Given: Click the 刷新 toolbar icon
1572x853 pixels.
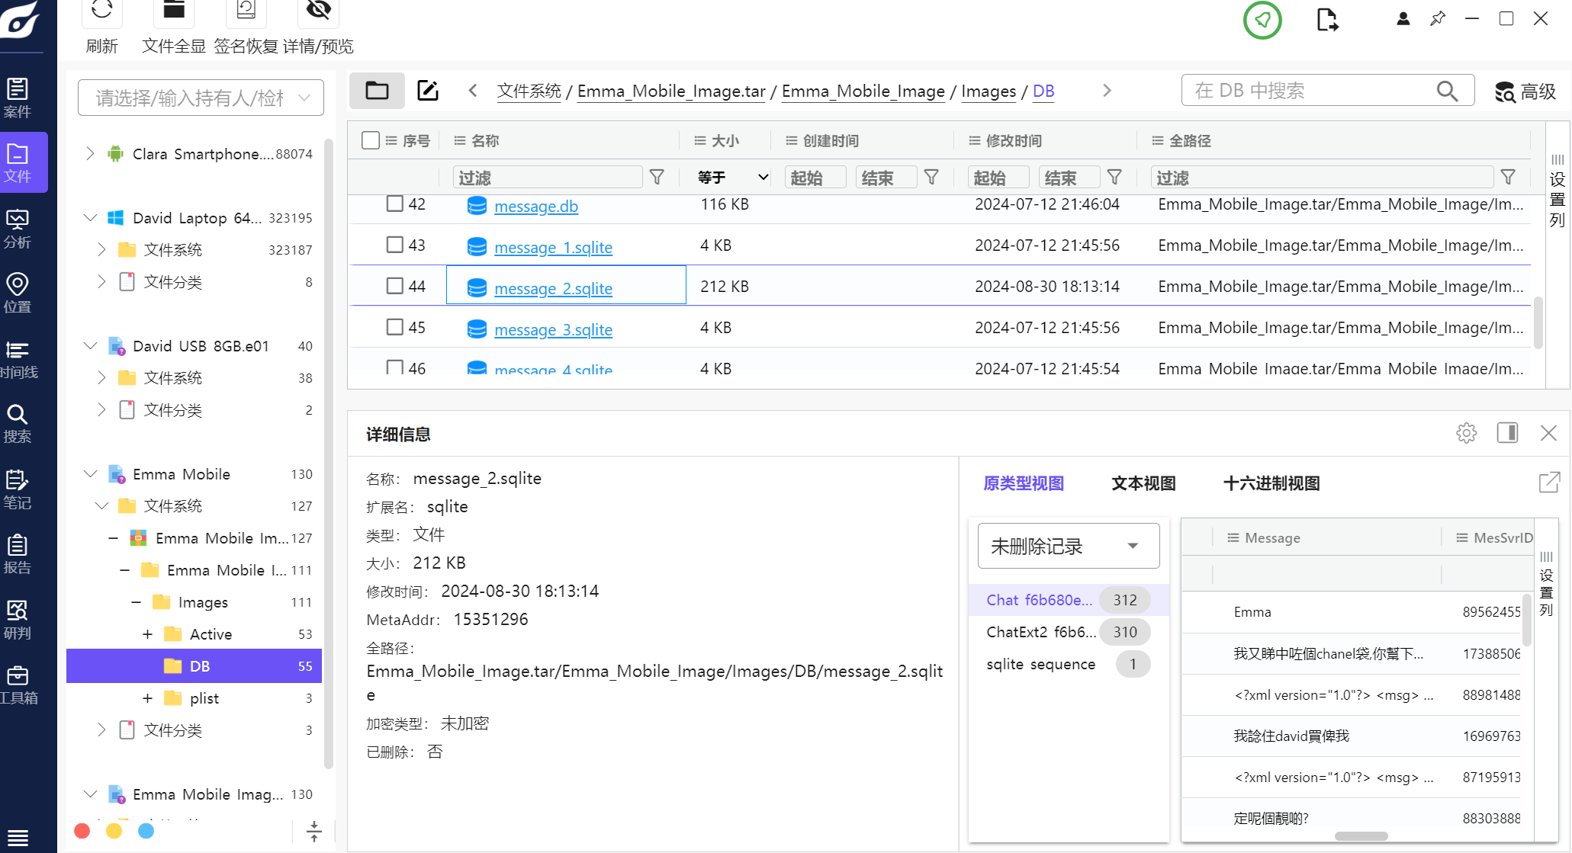Looking at the screenshot, I should [x=101, y=14].
